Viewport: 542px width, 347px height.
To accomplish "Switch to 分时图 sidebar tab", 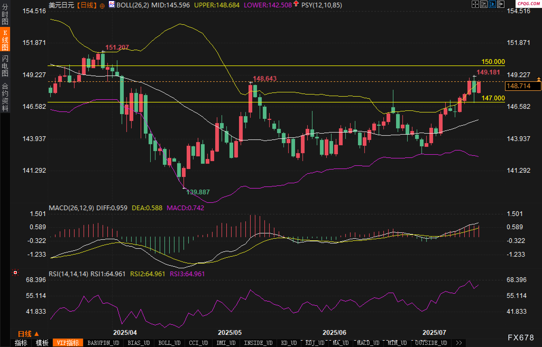I will click(5, 15).
